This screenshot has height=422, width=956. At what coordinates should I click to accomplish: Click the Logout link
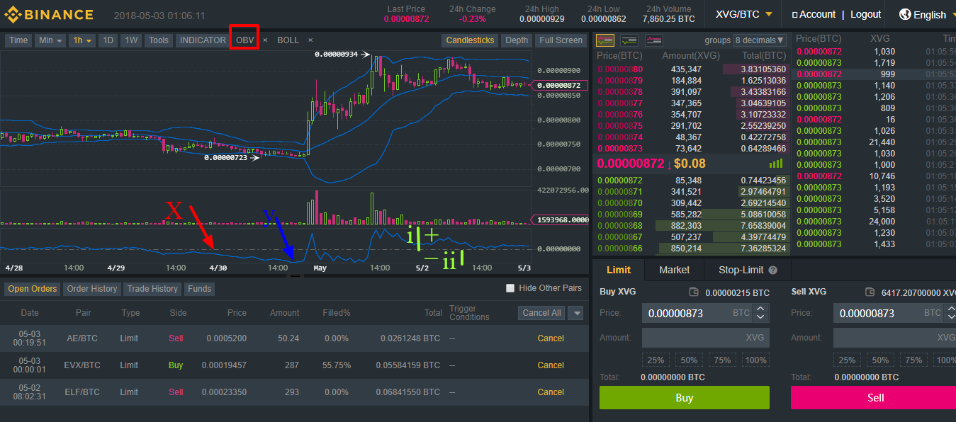pyautogui.click(x=866, y=14)
